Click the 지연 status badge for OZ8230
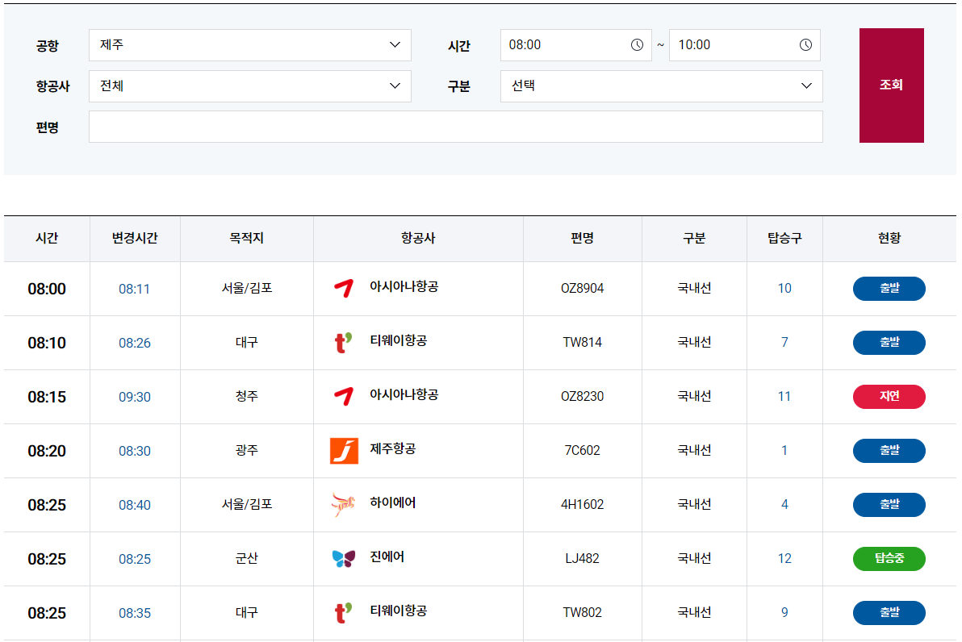Image resolution: width=962 pixels, height=642 pixels. click(x=889, y=396)
